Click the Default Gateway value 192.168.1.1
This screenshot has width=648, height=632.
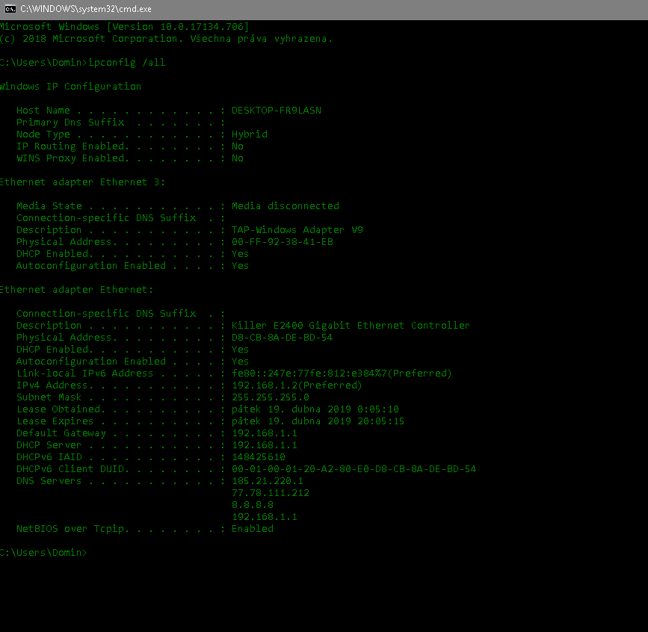coord(264,433)
